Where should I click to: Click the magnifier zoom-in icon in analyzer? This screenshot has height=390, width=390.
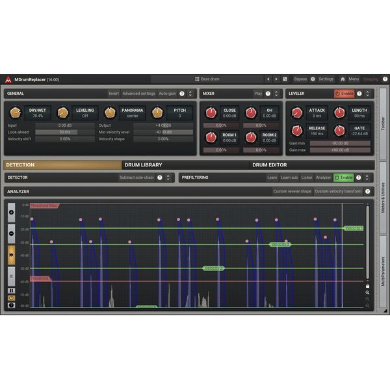[x=367, y=292]
